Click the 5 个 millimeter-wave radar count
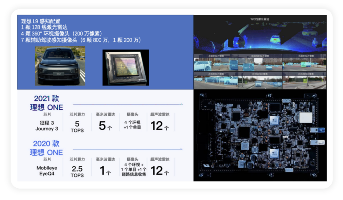The height and width of the screenshot is (200, 343). tap(105, 126)
